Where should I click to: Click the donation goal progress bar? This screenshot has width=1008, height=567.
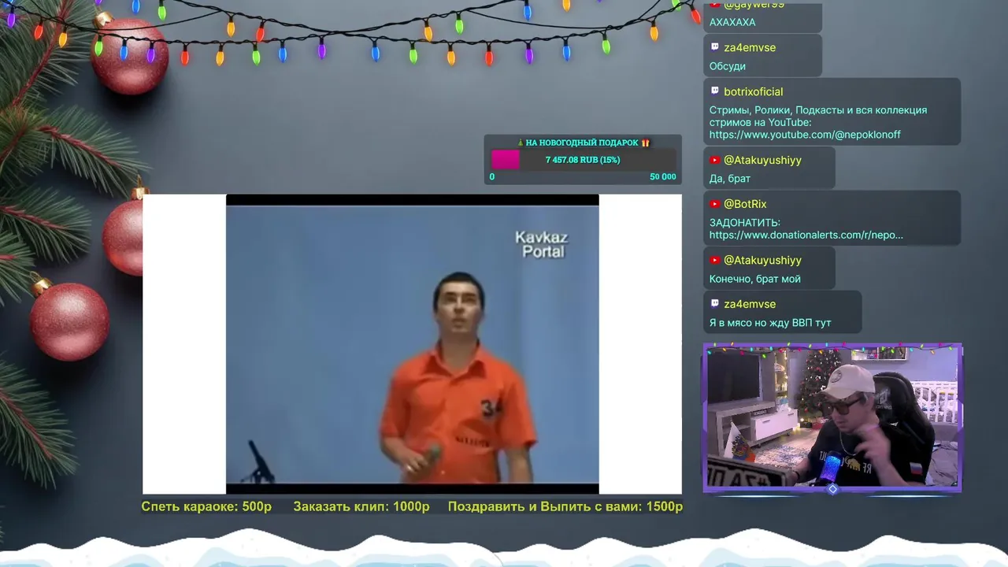point(583,160)
